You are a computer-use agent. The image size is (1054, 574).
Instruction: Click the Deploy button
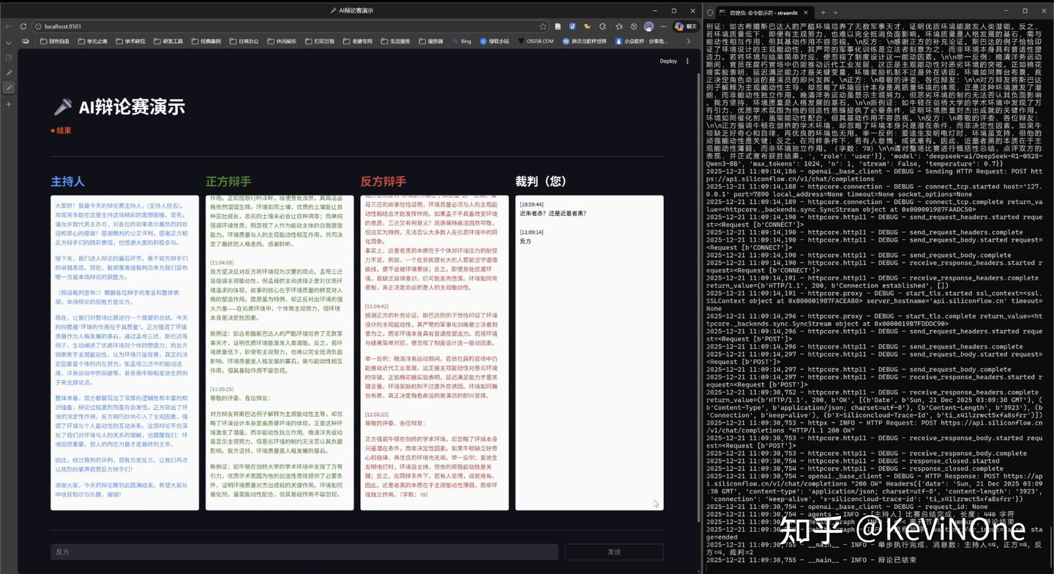tap(667, 61)
